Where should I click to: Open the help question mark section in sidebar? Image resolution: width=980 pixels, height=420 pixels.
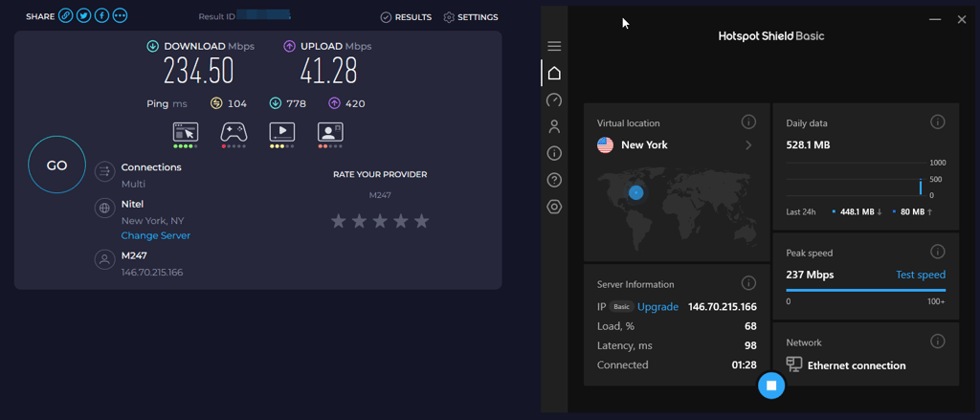(x=554, y=180)
